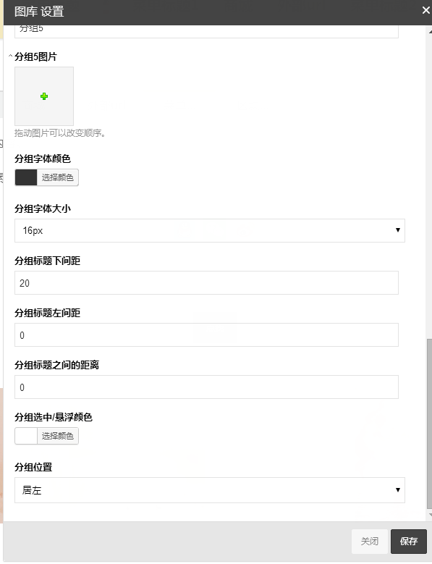Click the empty 分组5图片 upload box
This screenshot has width=432, height=564.
(44, 96)
